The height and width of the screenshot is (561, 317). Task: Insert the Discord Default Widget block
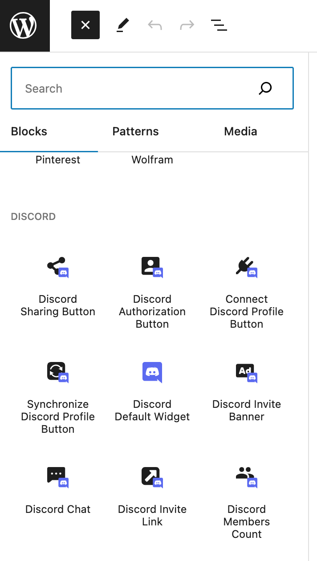click(x=152, y=390)
